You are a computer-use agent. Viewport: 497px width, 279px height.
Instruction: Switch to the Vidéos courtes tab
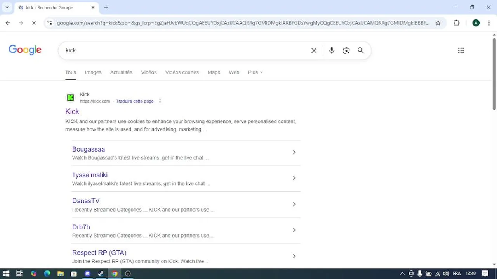[182, 72]
